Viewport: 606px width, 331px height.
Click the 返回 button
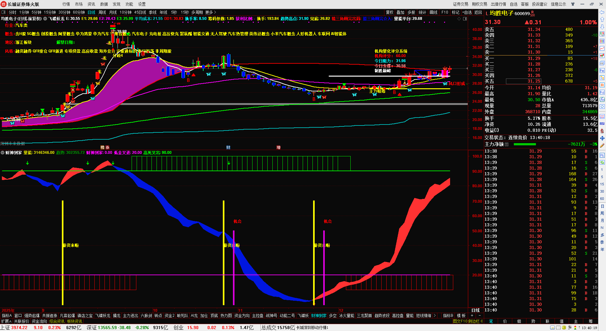[478, 12]
